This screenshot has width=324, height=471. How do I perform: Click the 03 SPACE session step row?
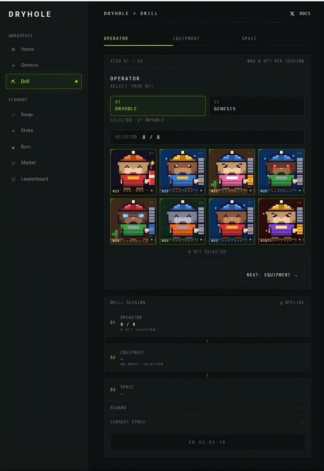click(207, 390)
